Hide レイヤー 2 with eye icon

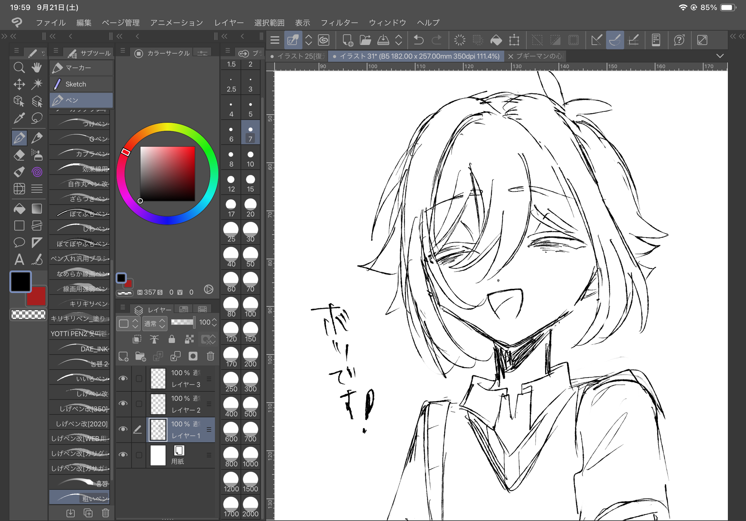[123, 404]
